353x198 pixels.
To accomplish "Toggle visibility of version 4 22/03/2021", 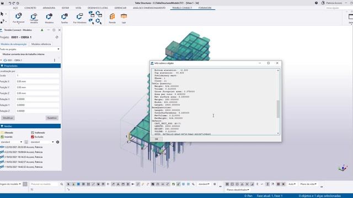I will pos(2,152).
